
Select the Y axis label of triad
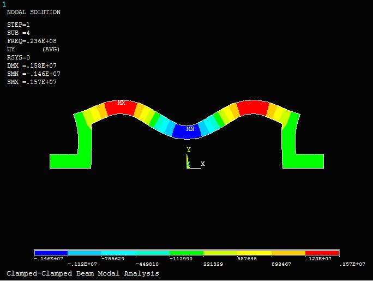(189, 150)
